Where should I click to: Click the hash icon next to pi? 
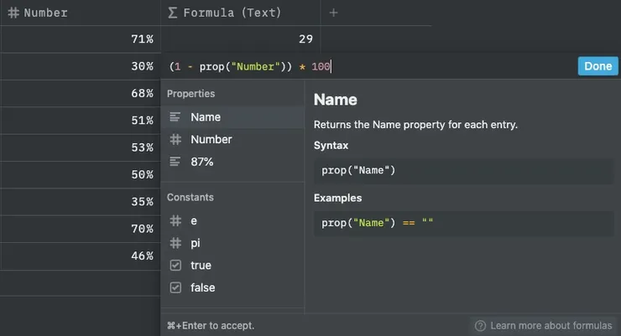(175, 243)
